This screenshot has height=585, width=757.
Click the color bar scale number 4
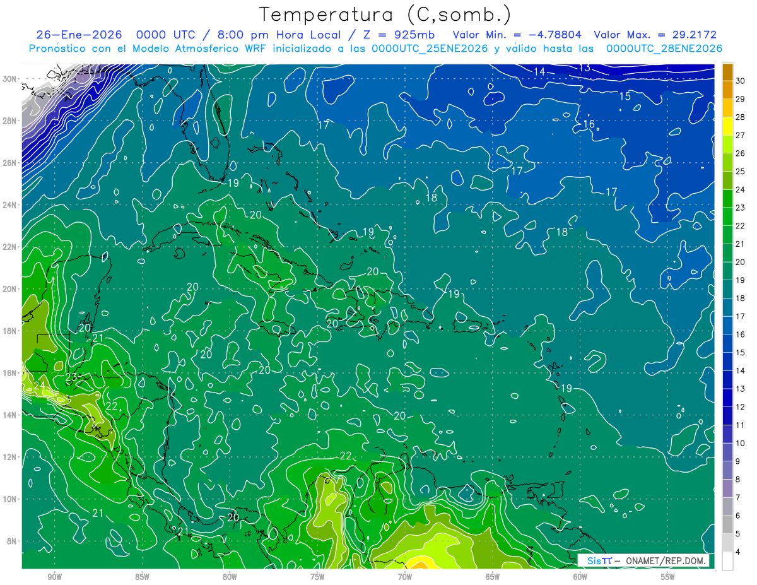tap(738, 552)
